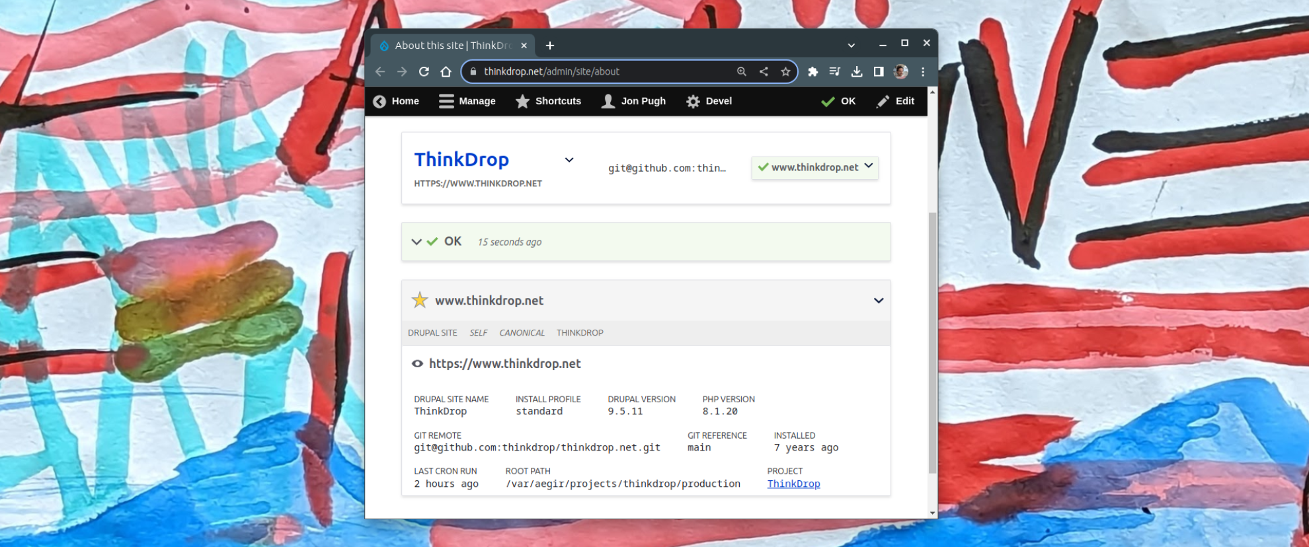Open the extensions puzzle icon
This screenshot has width=1309, height=547.
813,71
